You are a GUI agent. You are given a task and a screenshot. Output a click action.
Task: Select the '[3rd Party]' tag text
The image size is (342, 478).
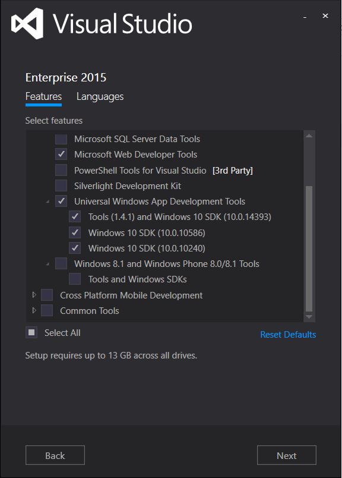click(233, 171)
